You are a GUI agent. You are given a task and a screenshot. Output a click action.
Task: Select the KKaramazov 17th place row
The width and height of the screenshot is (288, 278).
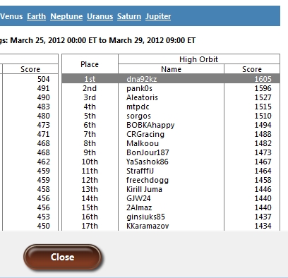coord(171,226)
